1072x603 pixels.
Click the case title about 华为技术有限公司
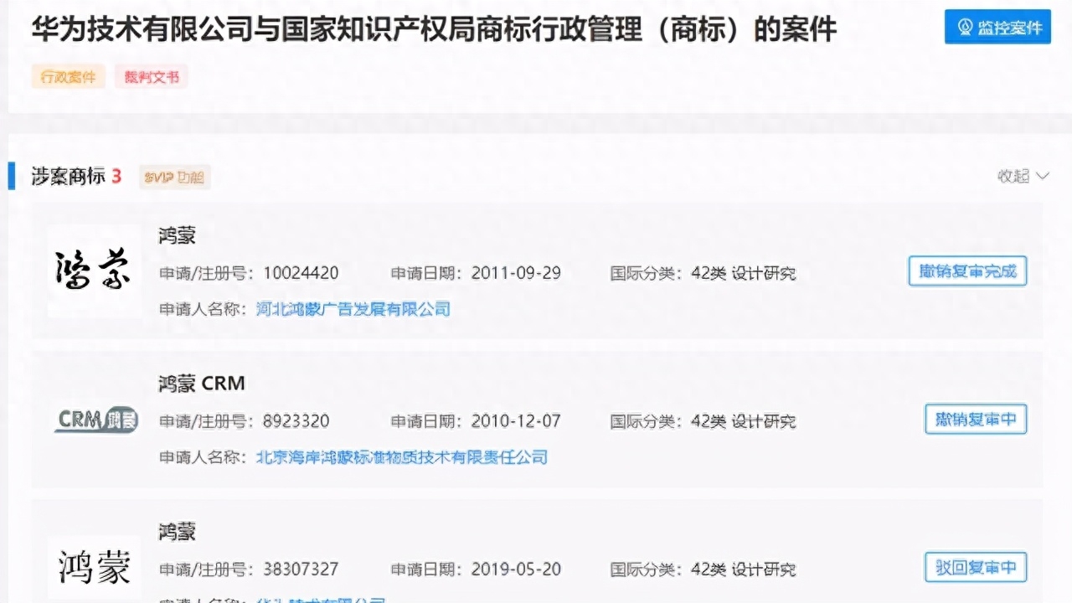point(434,29)
